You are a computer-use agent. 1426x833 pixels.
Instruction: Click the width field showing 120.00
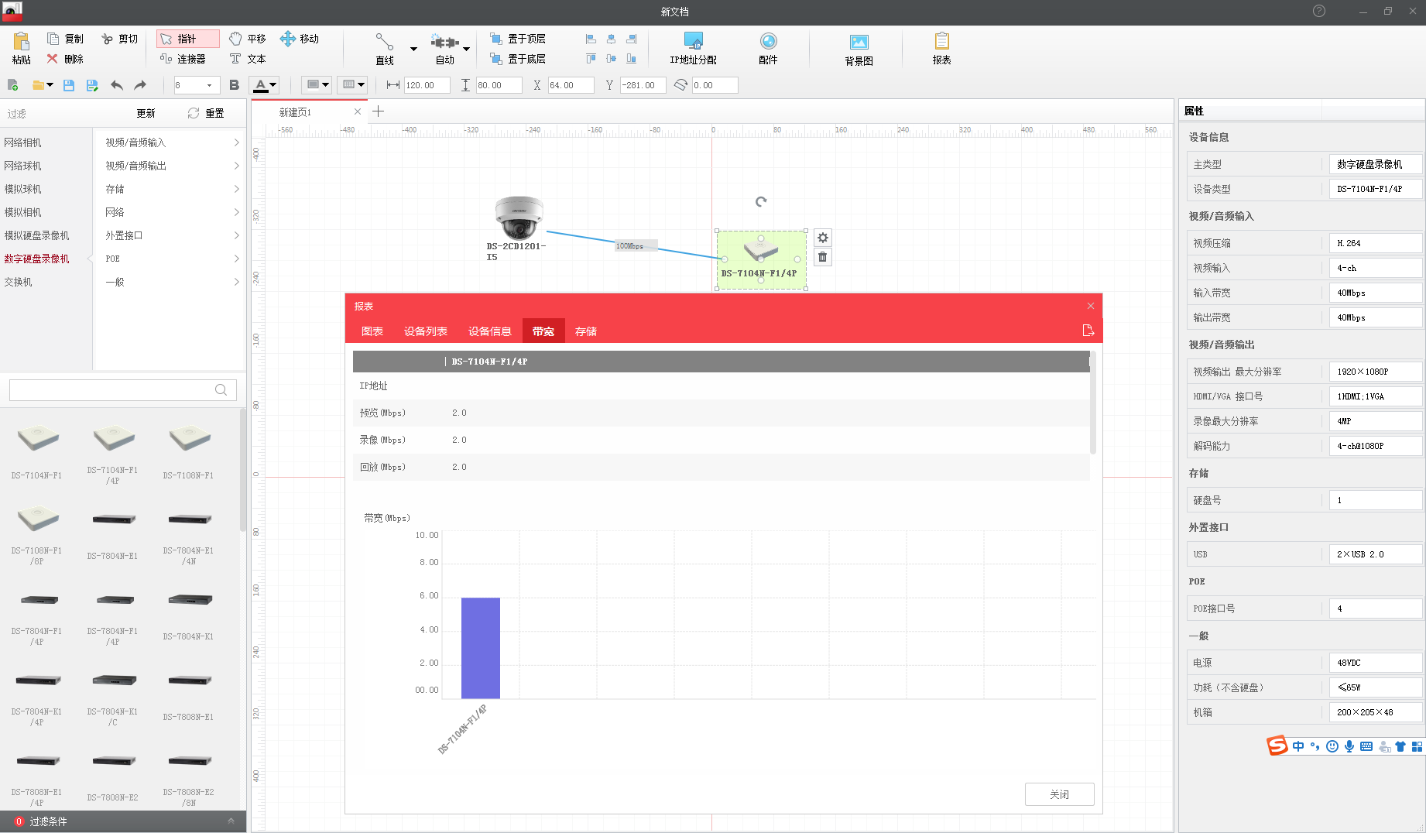click(427, 85)
